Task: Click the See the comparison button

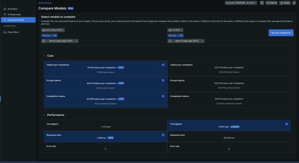Action: point(281,33)
